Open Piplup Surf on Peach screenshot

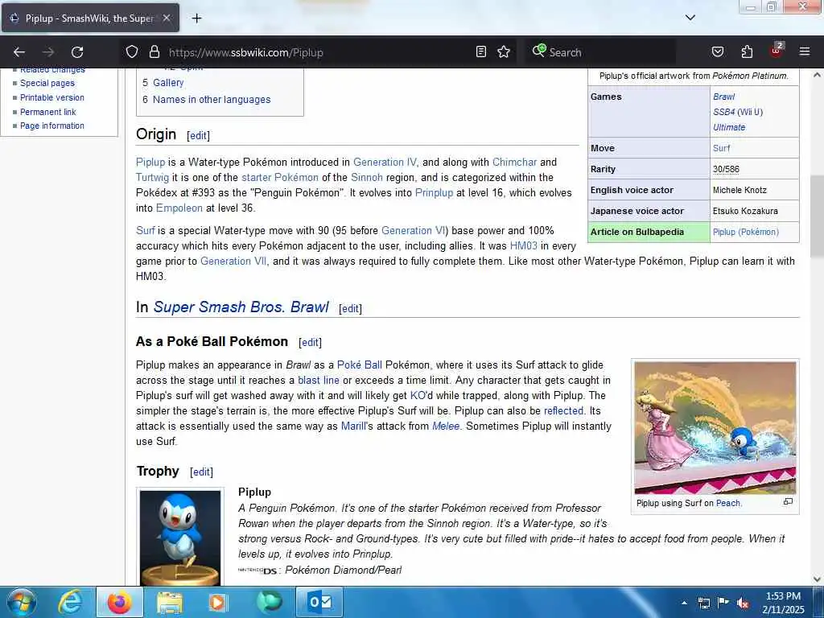pos(715,427)
